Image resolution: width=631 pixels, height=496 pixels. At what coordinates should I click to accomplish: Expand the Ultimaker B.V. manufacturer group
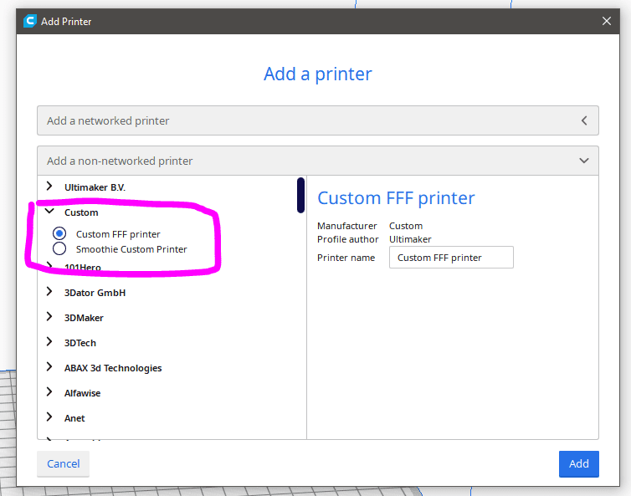tap(49, 187)
